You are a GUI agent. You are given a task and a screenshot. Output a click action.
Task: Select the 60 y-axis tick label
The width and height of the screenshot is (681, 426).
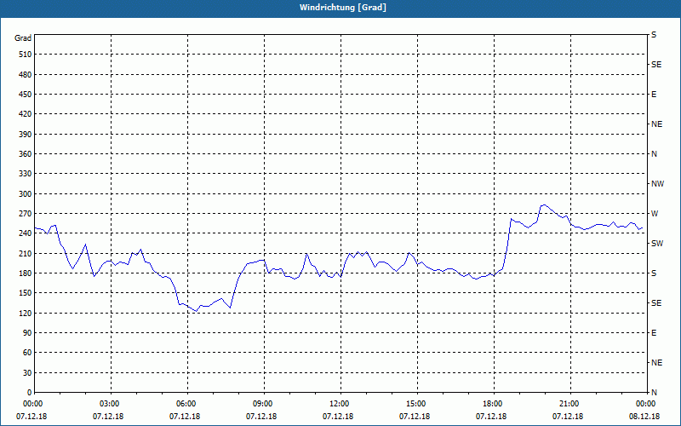click(27, 353)
